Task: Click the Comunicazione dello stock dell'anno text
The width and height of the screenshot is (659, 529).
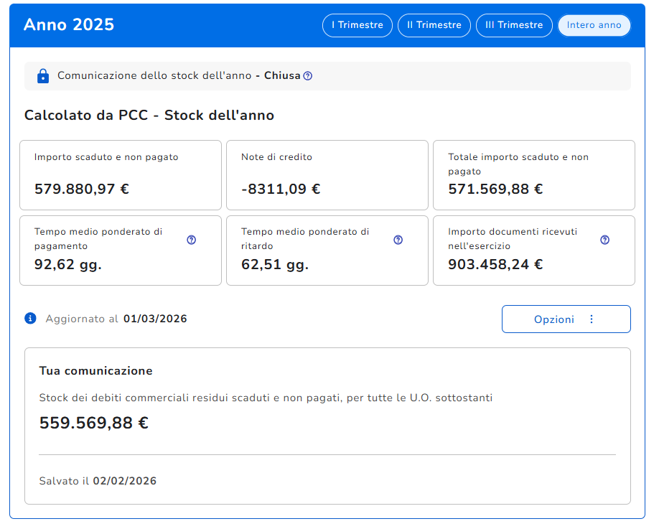Action: [154, 75]
